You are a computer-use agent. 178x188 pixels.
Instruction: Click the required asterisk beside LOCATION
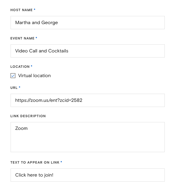tap(32, 66)
